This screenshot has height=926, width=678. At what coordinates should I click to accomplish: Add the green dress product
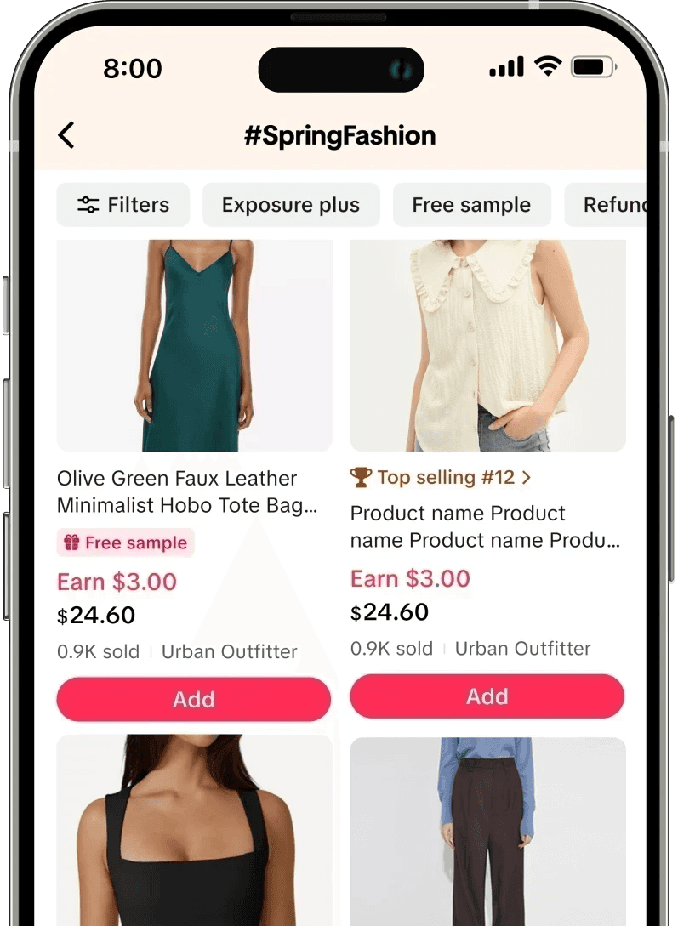[194, 699]
